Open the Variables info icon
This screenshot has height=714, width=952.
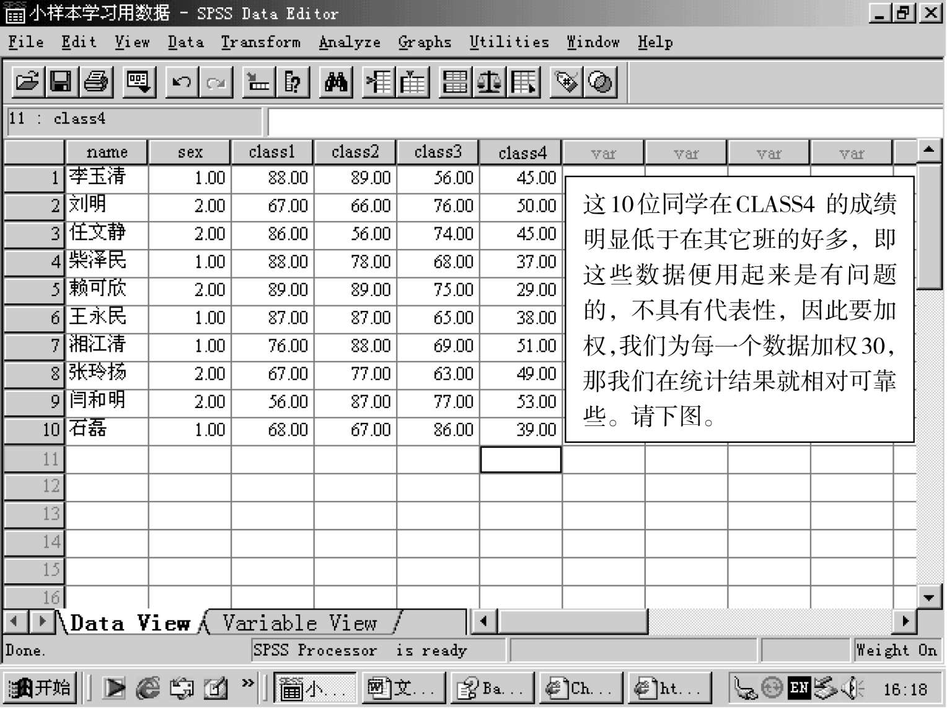click(293, 82)
